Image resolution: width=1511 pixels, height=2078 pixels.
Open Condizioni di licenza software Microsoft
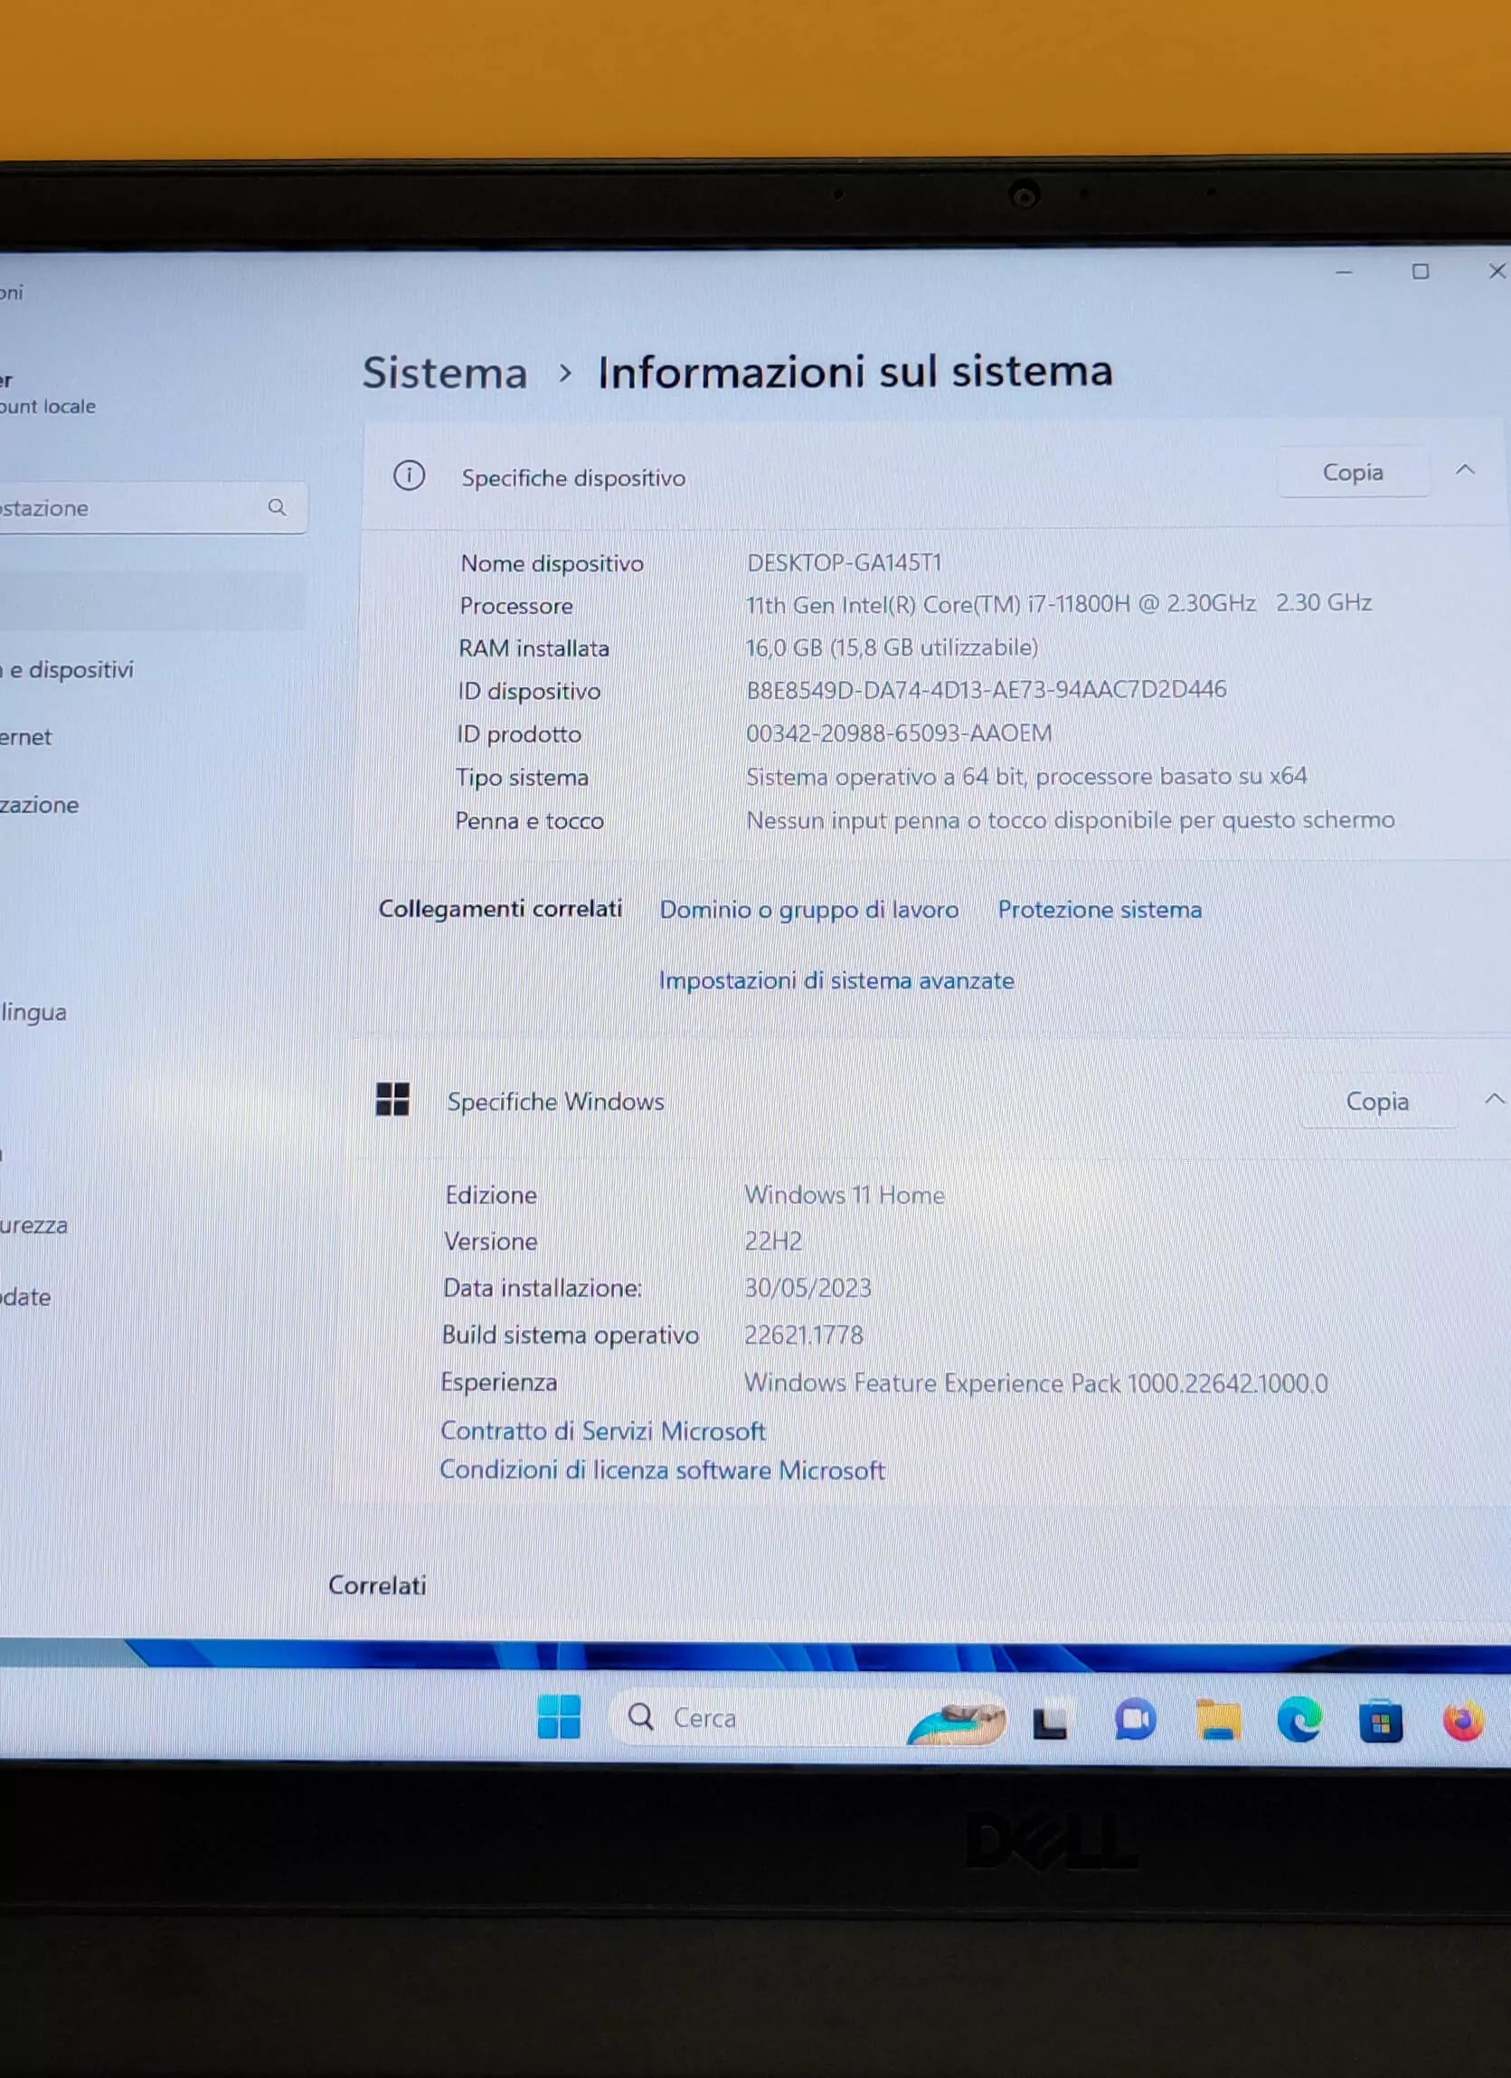click(662, 1469)
